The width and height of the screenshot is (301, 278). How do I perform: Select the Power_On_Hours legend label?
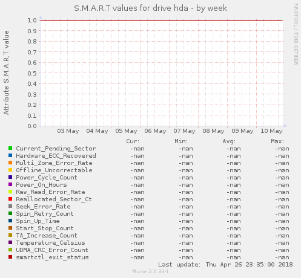[41, 185]
